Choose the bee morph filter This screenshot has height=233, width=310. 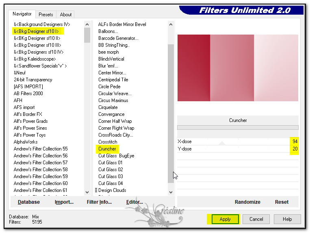pos(108,52)
